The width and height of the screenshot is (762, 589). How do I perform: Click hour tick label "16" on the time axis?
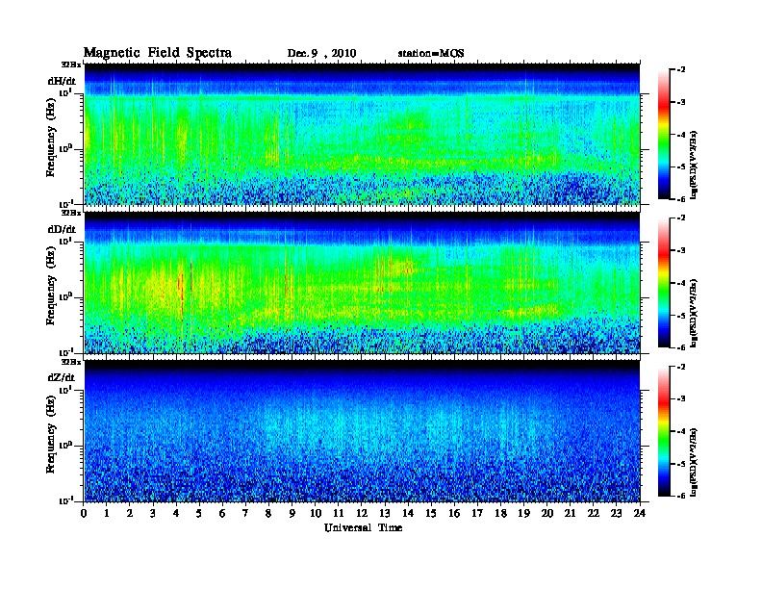454,514
